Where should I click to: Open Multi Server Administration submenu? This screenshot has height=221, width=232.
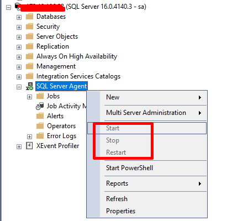click(x=147, y=113)
